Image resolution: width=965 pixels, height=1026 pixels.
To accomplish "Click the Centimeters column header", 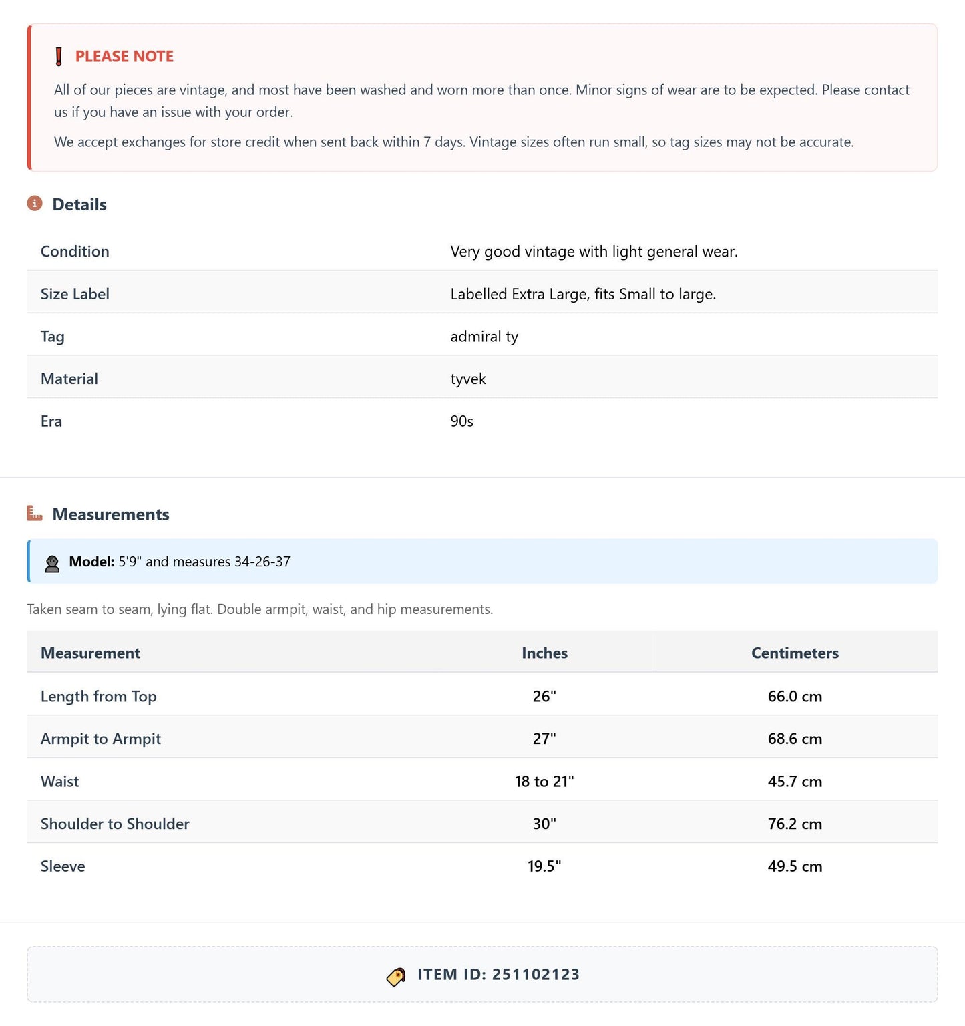I will coord(795,653).
